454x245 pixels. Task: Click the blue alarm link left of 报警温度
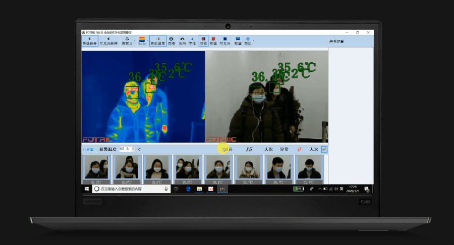pos(88,149)
